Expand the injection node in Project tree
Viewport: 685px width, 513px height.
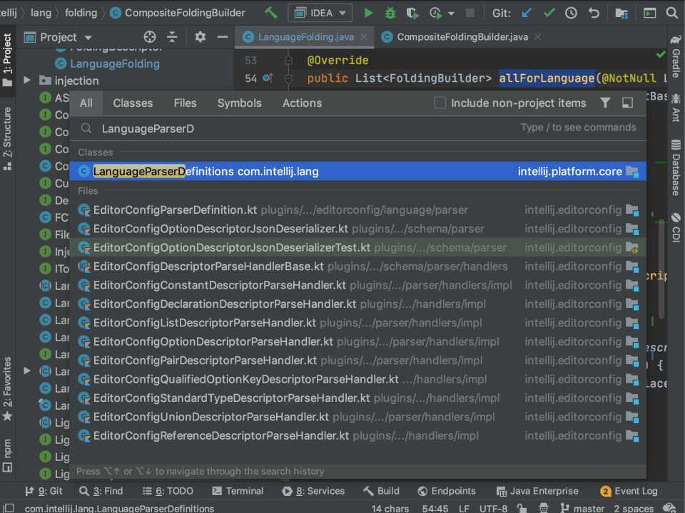coord(27,81)
